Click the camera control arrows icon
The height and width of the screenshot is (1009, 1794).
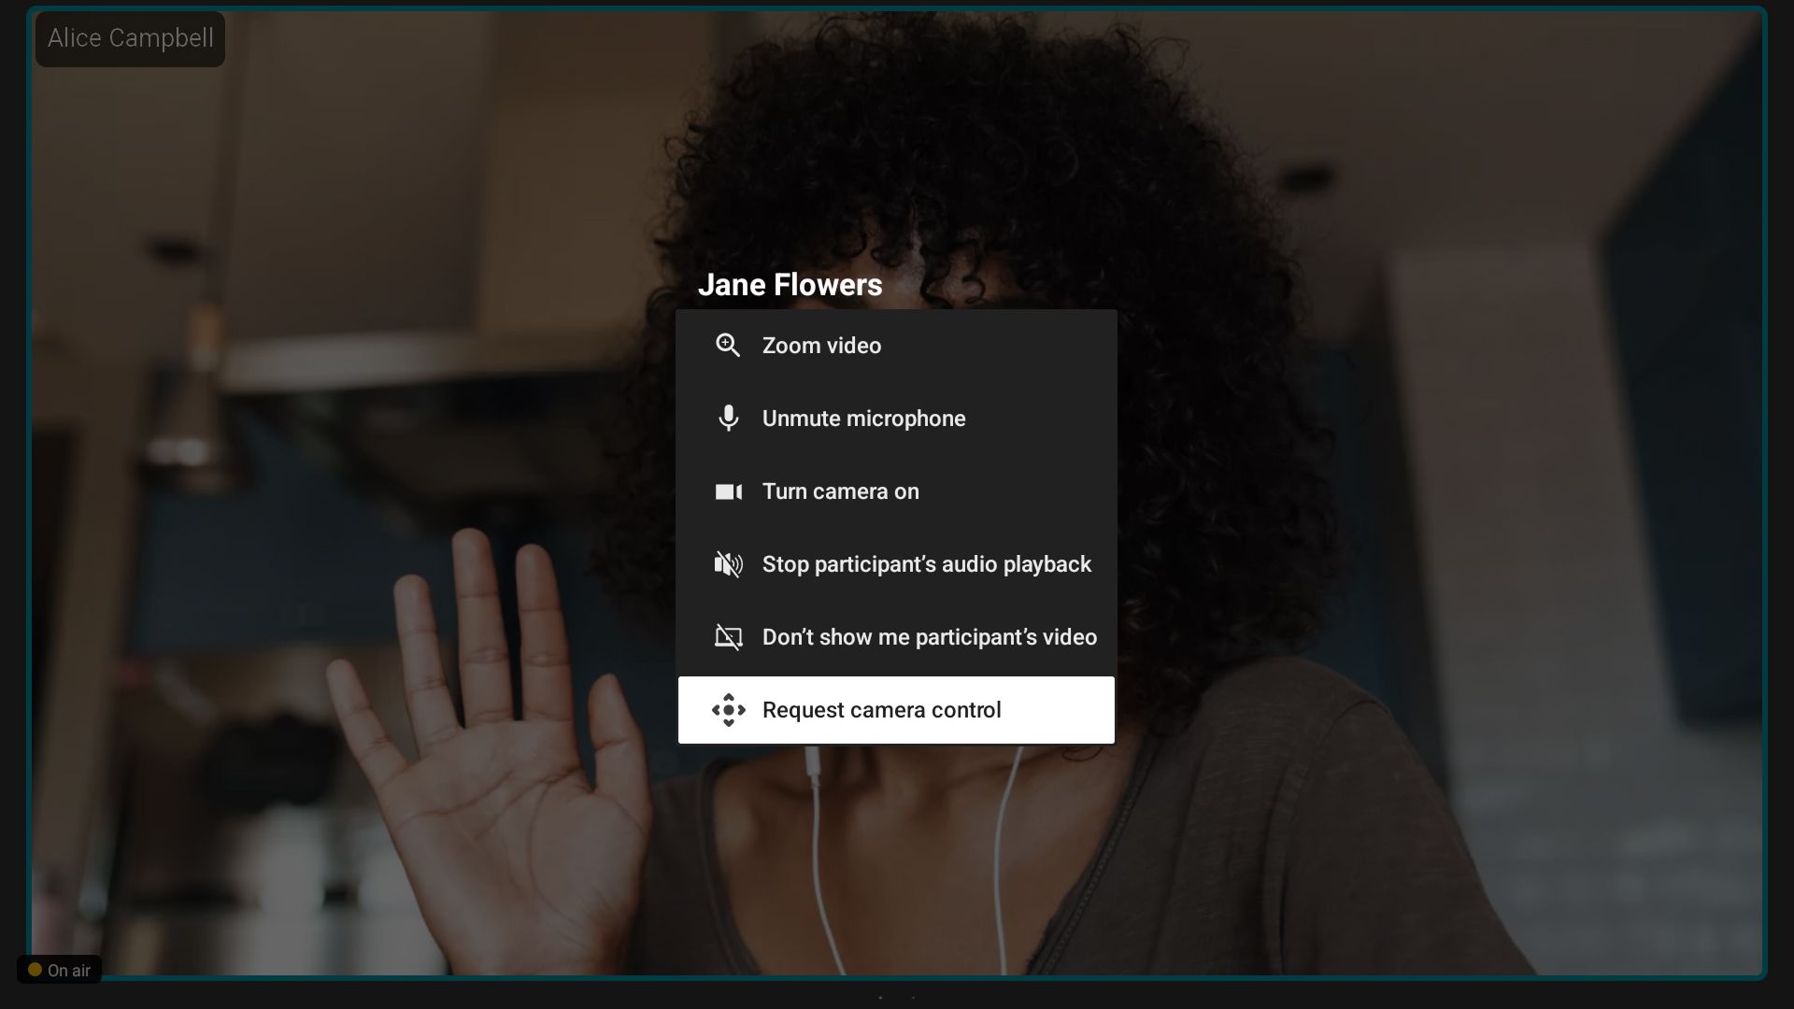pos(728,710)
